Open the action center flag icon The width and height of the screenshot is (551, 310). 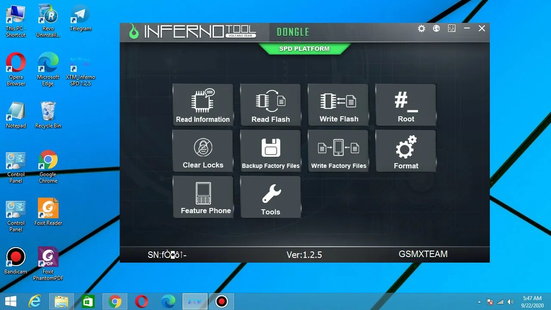[x=489, y=302]
